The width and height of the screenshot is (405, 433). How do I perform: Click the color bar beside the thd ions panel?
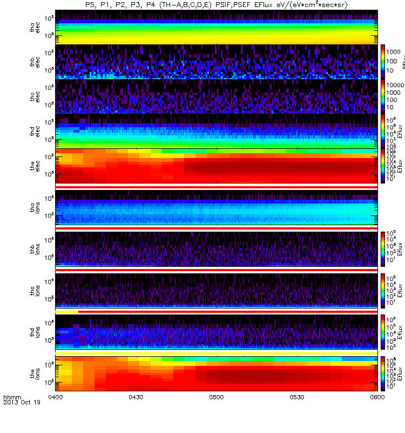point(383,332)
